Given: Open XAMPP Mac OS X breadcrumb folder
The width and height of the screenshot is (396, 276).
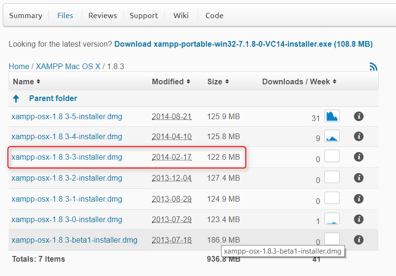Looking at the screenshot, I should pyautogui.click(x=68, y=67).
